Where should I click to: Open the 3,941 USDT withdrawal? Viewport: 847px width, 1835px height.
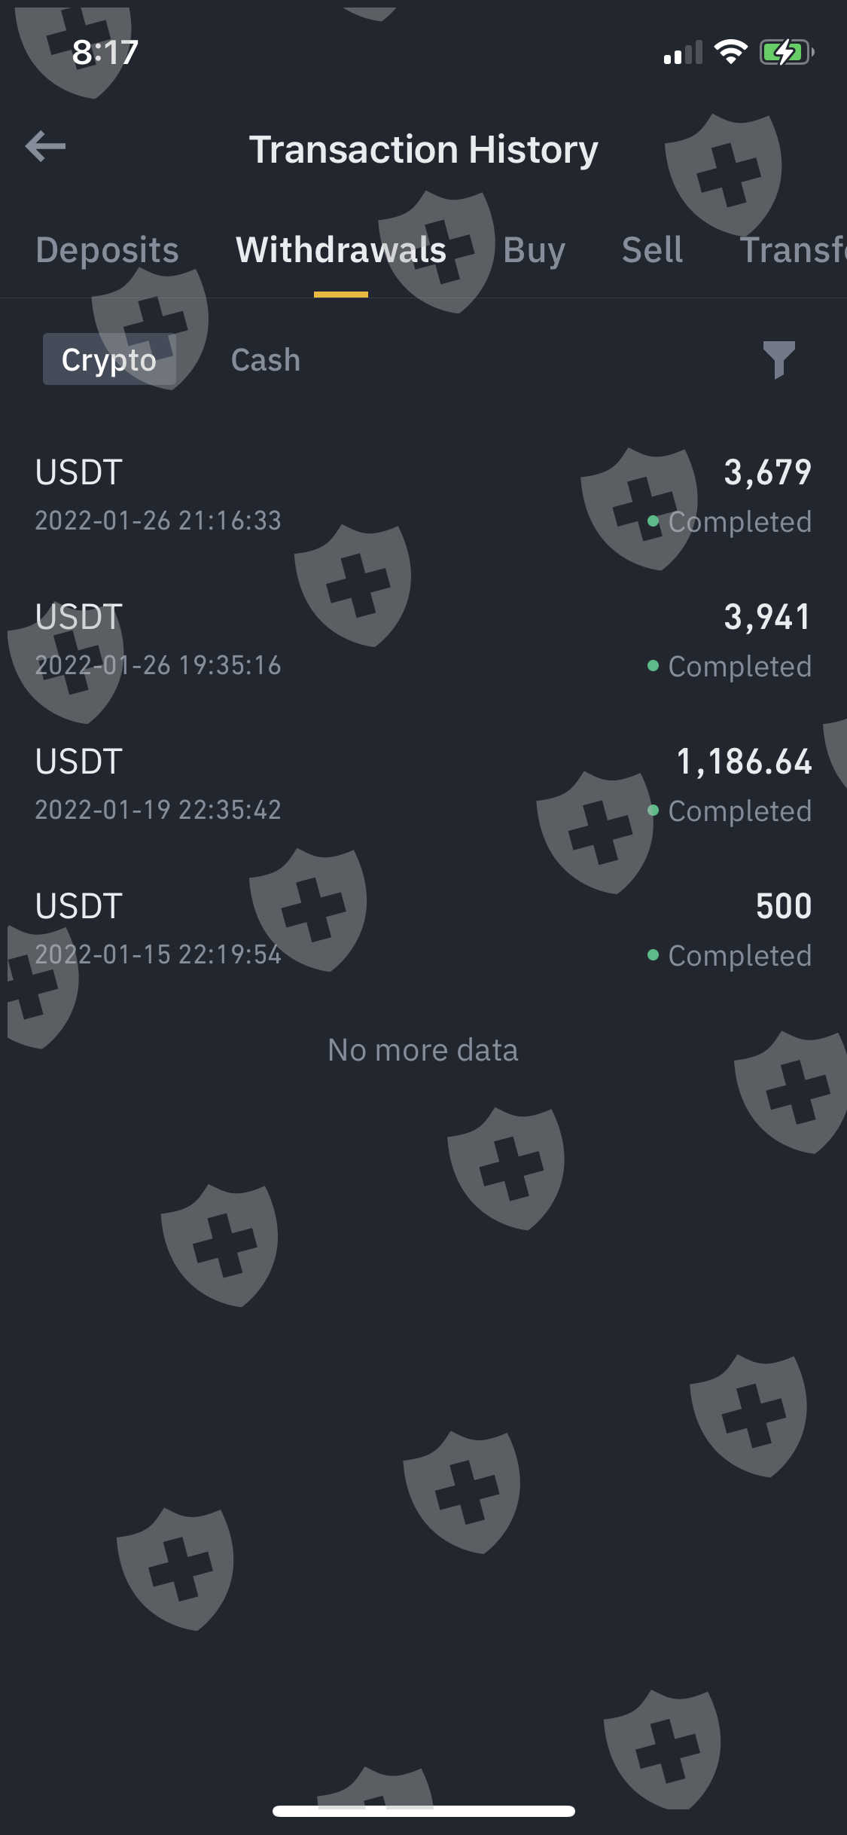click(x=423, y=640)
